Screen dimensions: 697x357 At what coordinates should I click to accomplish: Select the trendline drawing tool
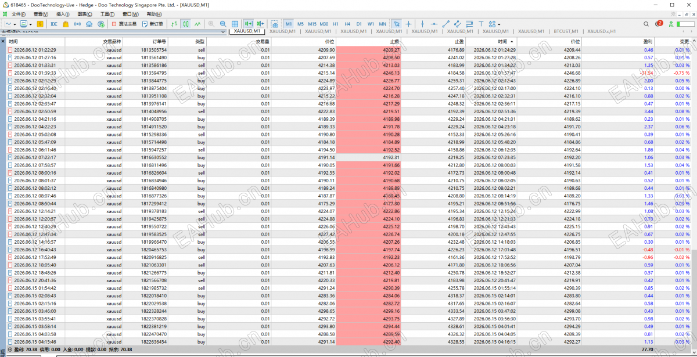tap(446, 24)
